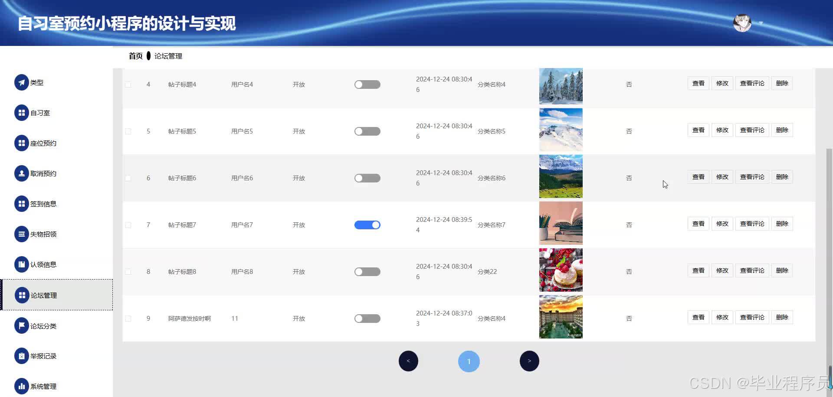Viewport: 833px width, 397px height.
Task: Click the book icon beside 认领信息
Action: pos(22,264)
